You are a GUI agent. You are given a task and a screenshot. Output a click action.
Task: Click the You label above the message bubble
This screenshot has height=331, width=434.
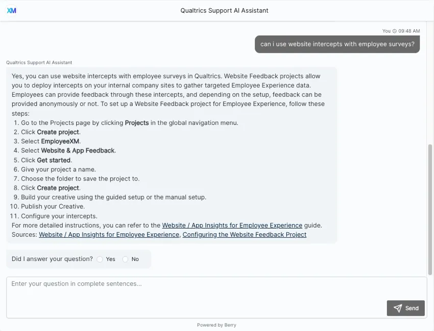387,31
